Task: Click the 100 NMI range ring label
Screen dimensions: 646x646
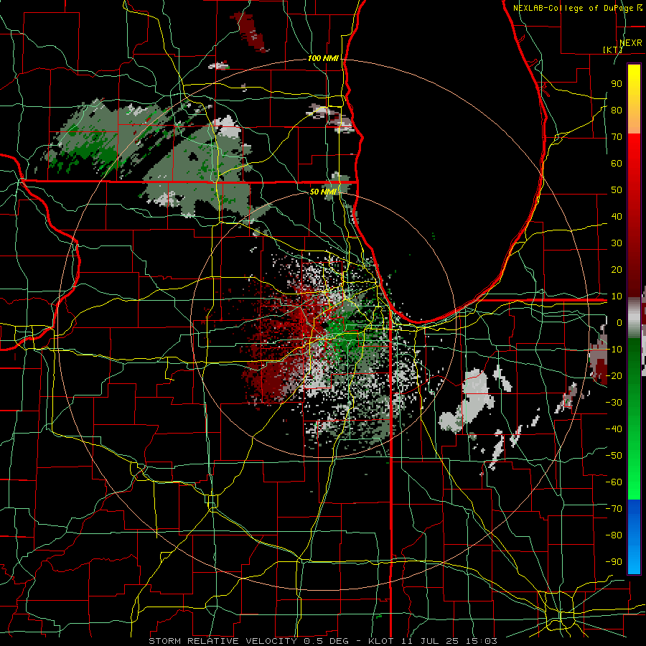Action: (323, 58)
